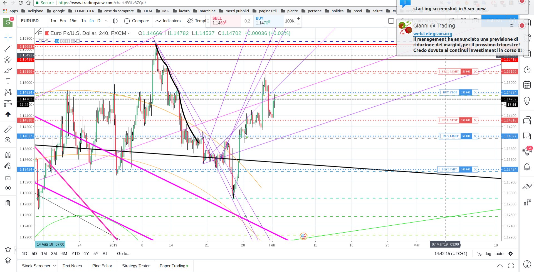
Task: Select the D timeframe
Action: (99, 21)
